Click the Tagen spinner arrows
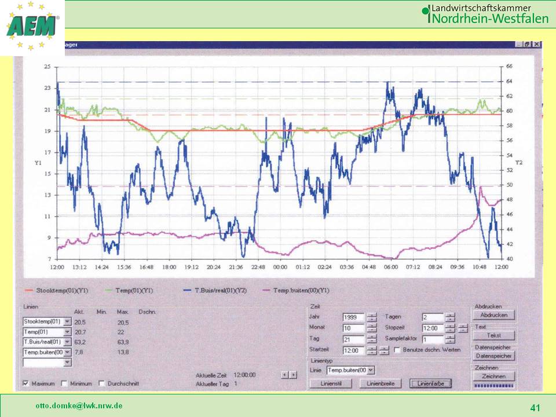556x417 pixels. [450, 317]
